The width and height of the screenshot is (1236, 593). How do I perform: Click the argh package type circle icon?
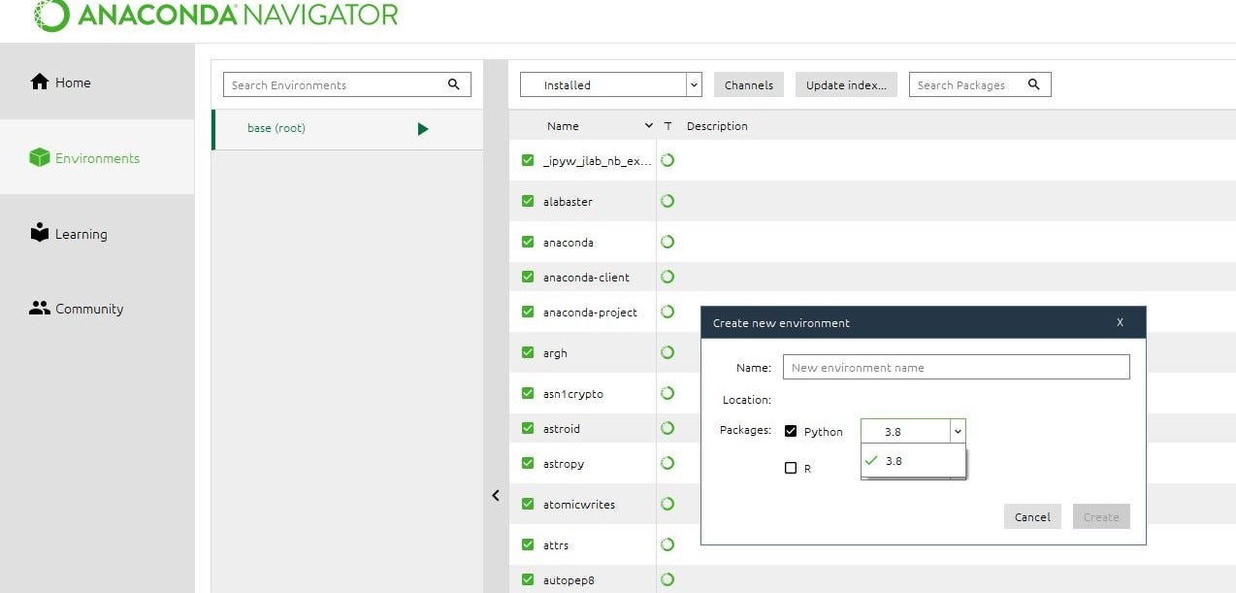click(x=667, y=352)
